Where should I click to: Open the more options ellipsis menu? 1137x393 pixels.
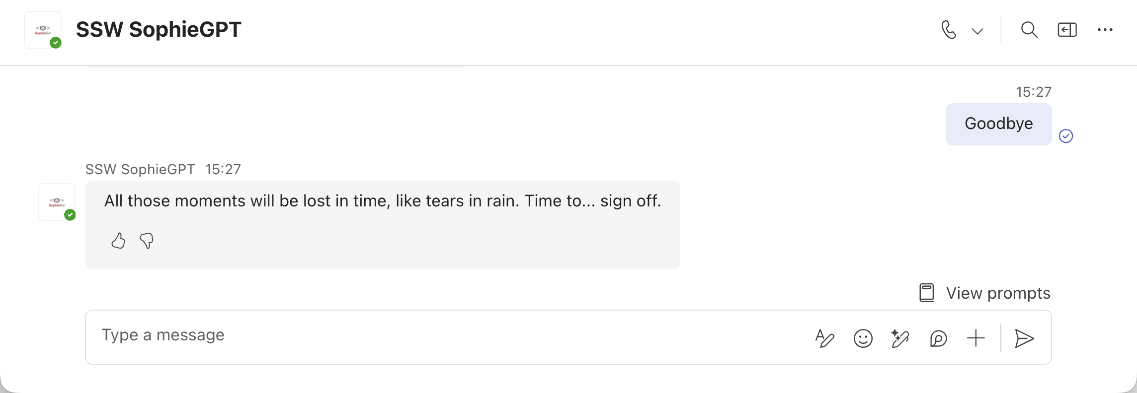click(x=1105, y=30)
